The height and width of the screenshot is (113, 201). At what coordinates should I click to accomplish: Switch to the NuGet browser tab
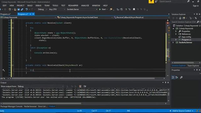(x=30, y=106)
